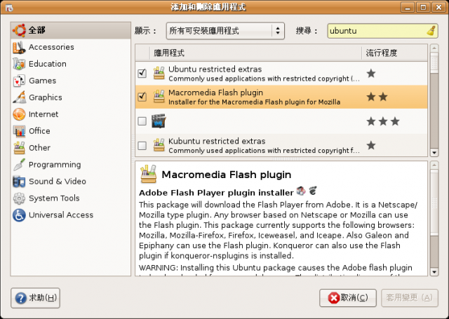Check the box beside the clapperboard application
This screenshot has width=449, height=319.
pyautogui.click(x=142, y=121)
